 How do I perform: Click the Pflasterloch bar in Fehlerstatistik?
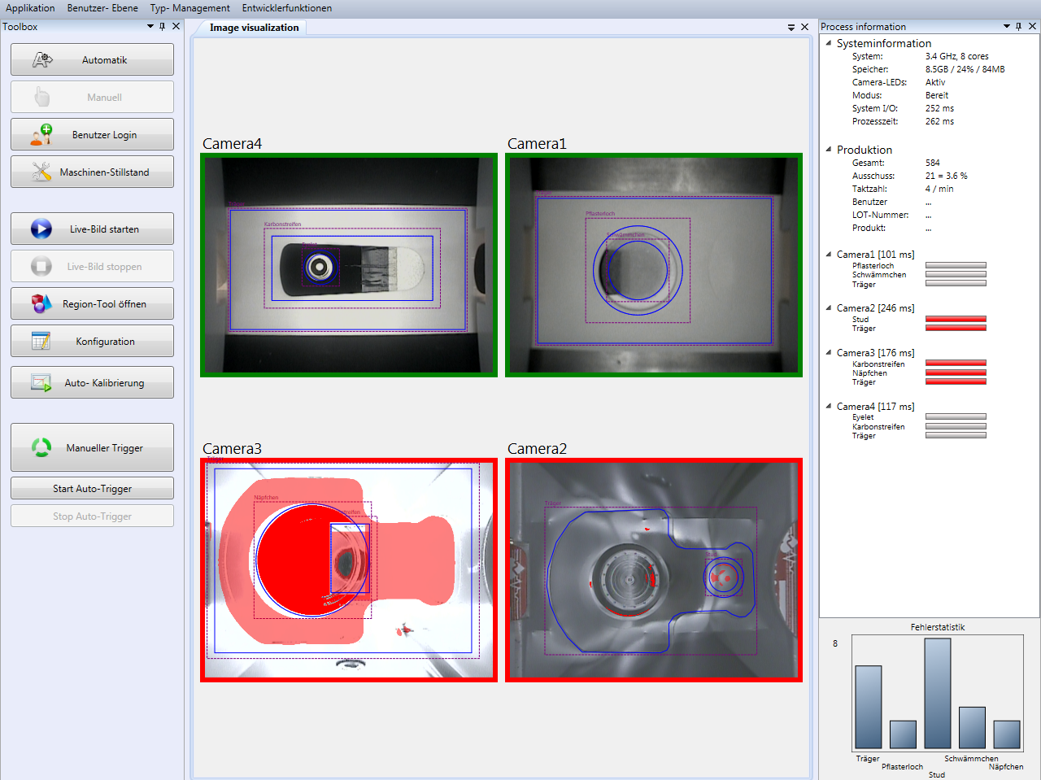pyautogui.click(x=903, y=734)
